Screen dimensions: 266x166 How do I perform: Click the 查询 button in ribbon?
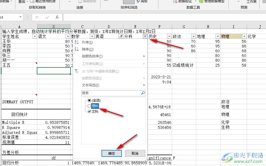click(x=23, y=1)
